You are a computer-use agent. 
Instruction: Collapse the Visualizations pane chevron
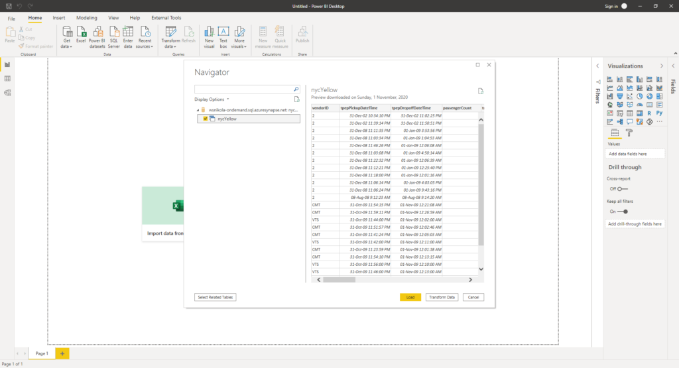661,66
